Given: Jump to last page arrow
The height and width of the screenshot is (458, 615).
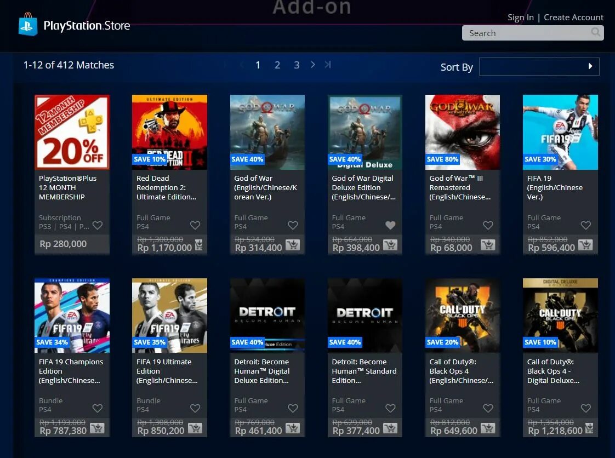Looking at the screenshot, I should click(328, 65).
